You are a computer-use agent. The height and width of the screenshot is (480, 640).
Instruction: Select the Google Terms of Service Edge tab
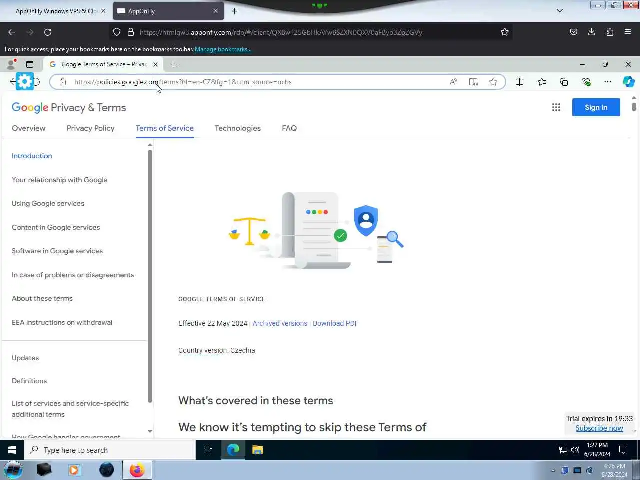pyautogui.click(x=104, y=64)
